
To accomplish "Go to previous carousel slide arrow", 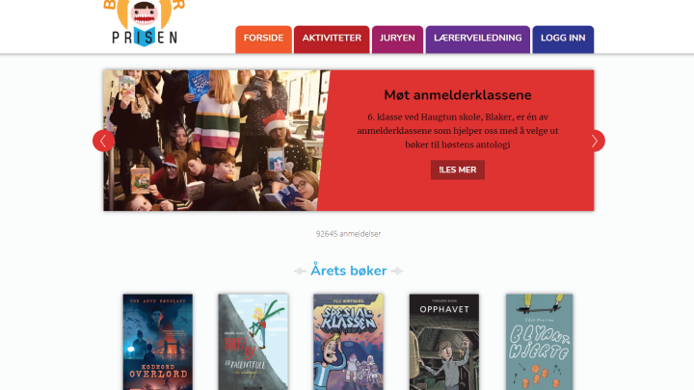I will [103, 141].
